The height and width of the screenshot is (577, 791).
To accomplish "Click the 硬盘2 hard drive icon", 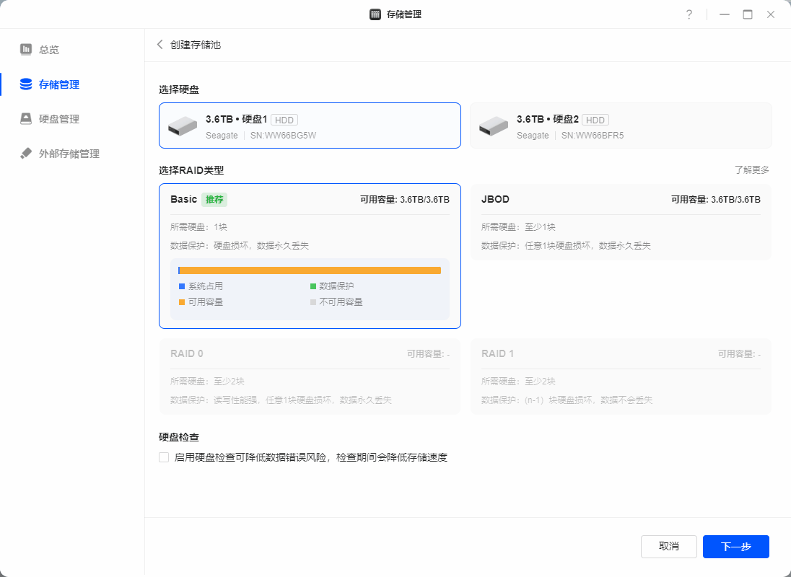I will pos(494,126).
